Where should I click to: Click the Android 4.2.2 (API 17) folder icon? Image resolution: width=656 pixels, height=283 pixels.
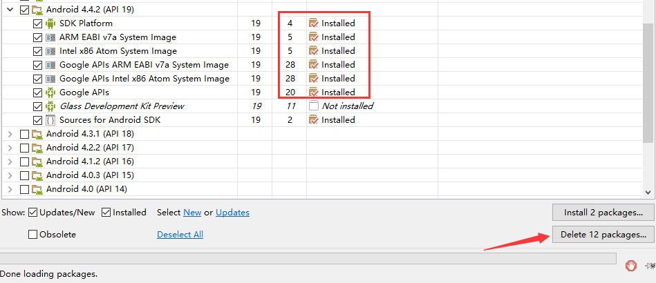[37, 148]
